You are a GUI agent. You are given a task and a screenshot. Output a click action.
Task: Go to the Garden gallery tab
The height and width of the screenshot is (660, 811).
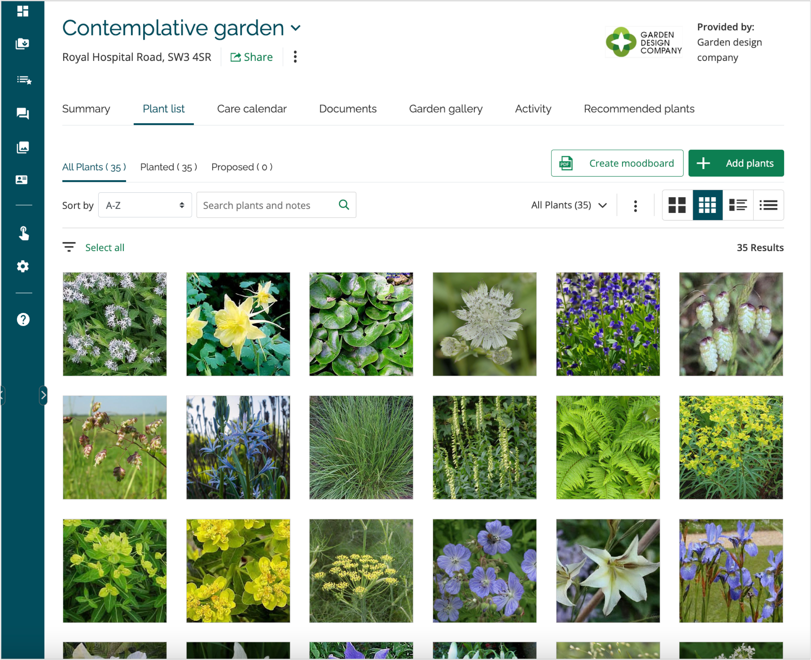click(446, 109)
